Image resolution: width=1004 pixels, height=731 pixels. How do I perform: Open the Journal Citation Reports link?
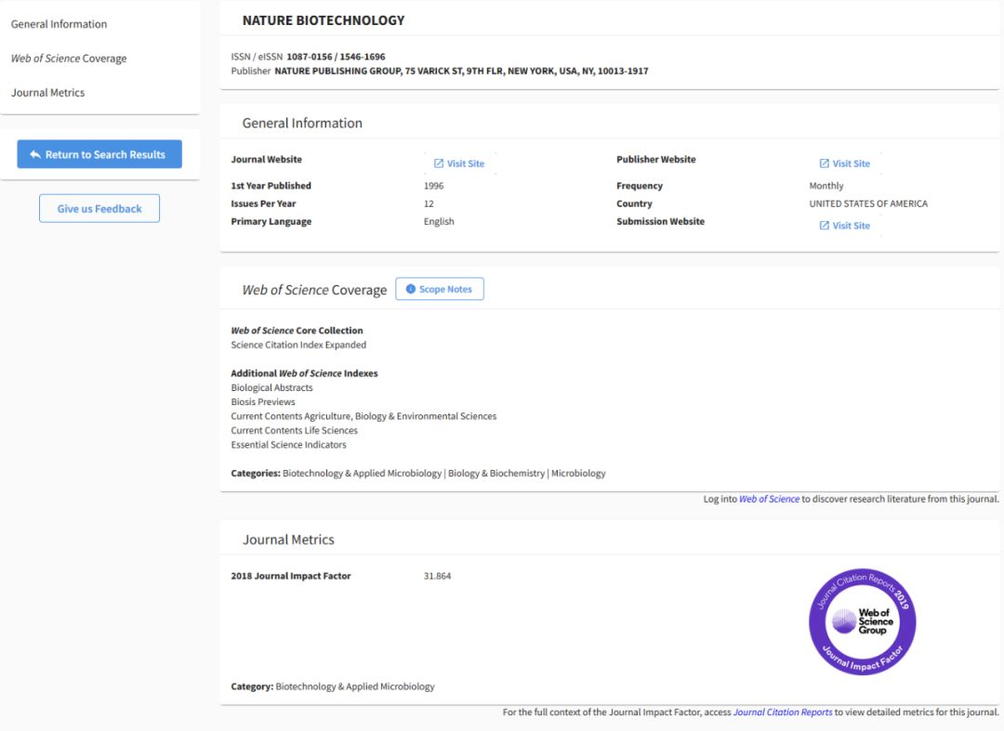[783, 711]
